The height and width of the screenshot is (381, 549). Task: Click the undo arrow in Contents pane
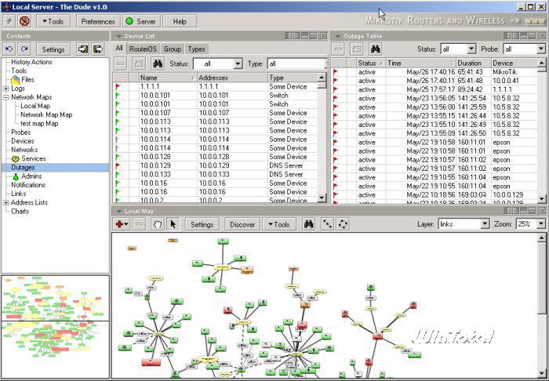[9, 49]
